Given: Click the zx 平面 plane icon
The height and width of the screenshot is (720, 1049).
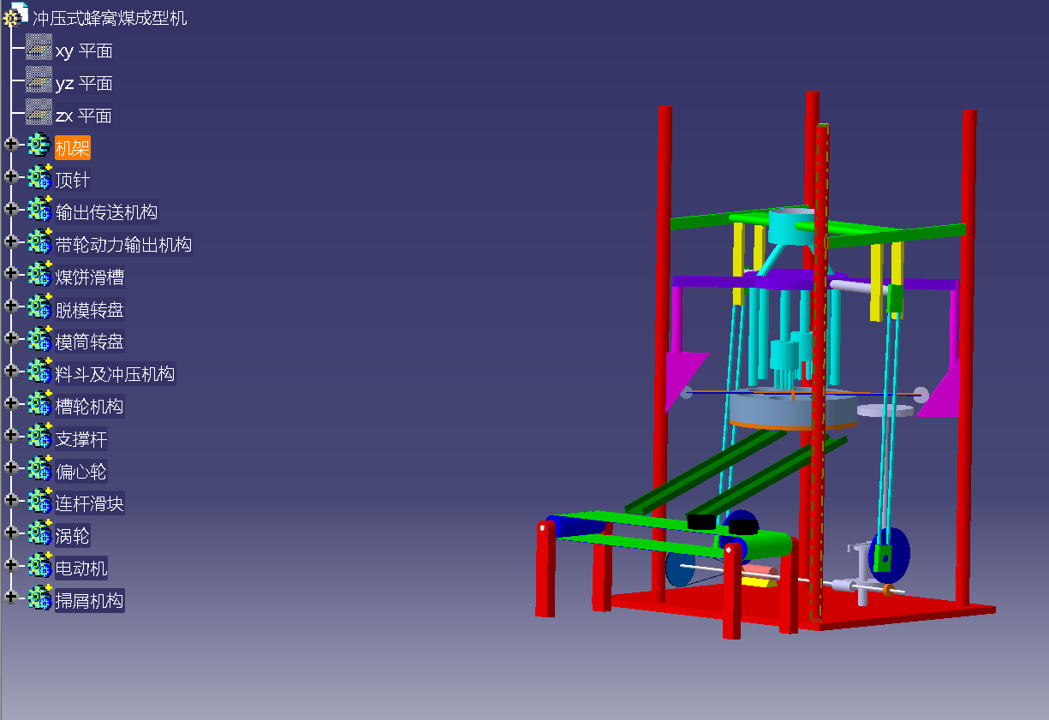Looking at the screenshot, I should tap(39, 112).
